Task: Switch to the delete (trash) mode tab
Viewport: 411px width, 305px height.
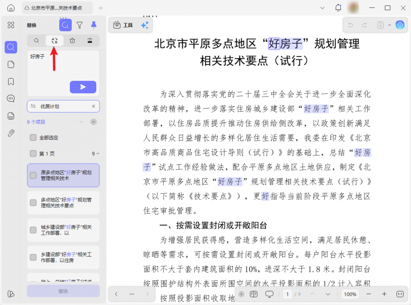Action: tap(72, 41)
